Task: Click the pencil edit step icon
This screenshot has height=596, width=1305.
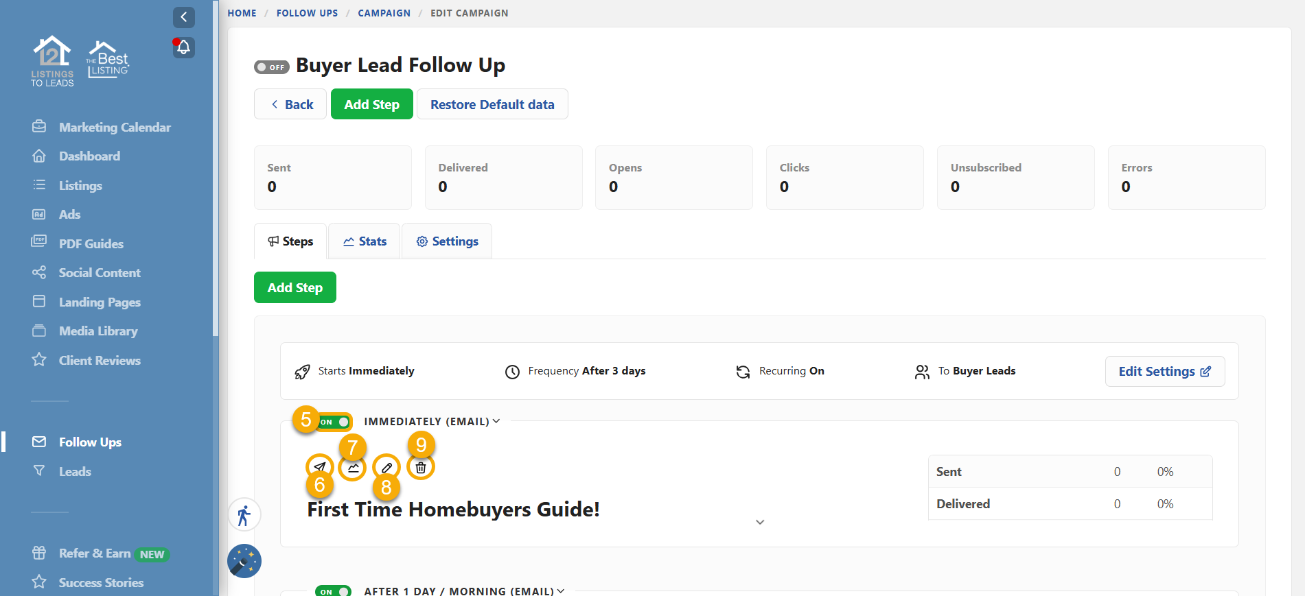Action: (386, 468)
